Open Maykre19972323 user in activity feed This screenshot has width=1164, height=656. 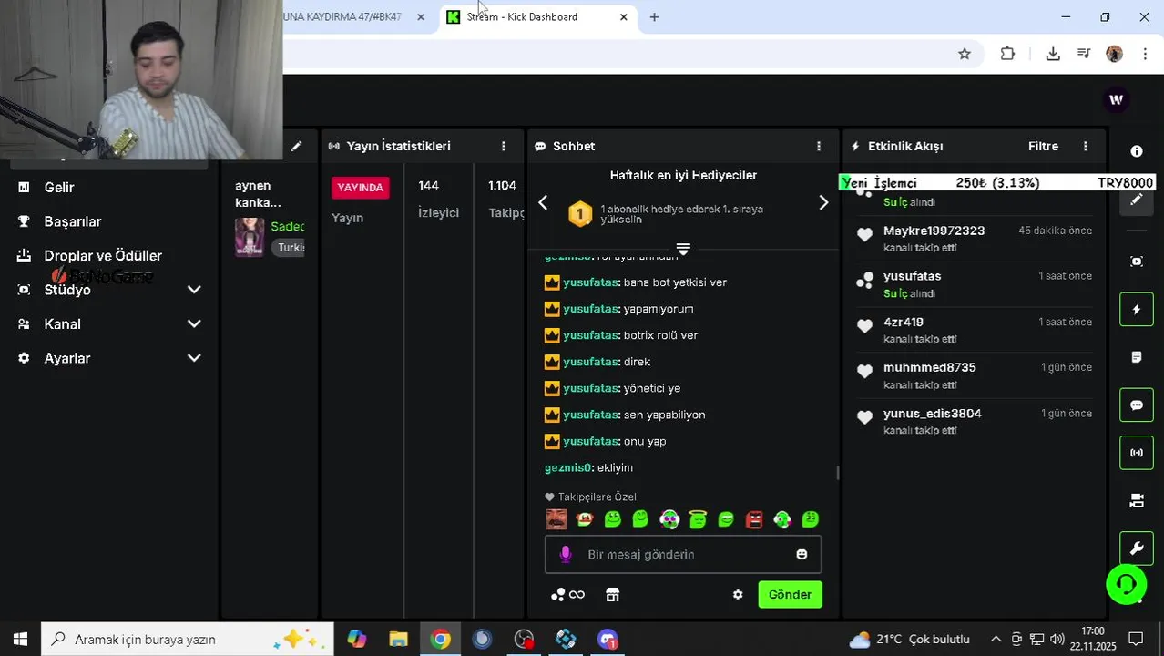tap(934, 231)
